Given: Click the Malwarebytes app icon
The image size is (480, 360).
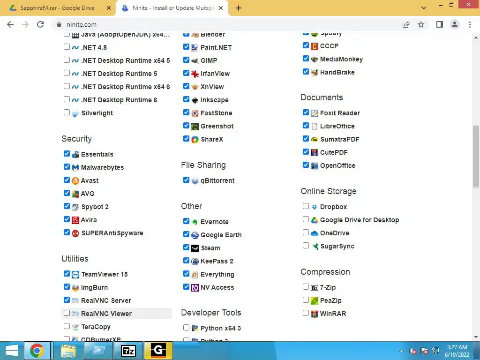Looking at the screenshot, I should pyautogui.click(x=75, y=167).
